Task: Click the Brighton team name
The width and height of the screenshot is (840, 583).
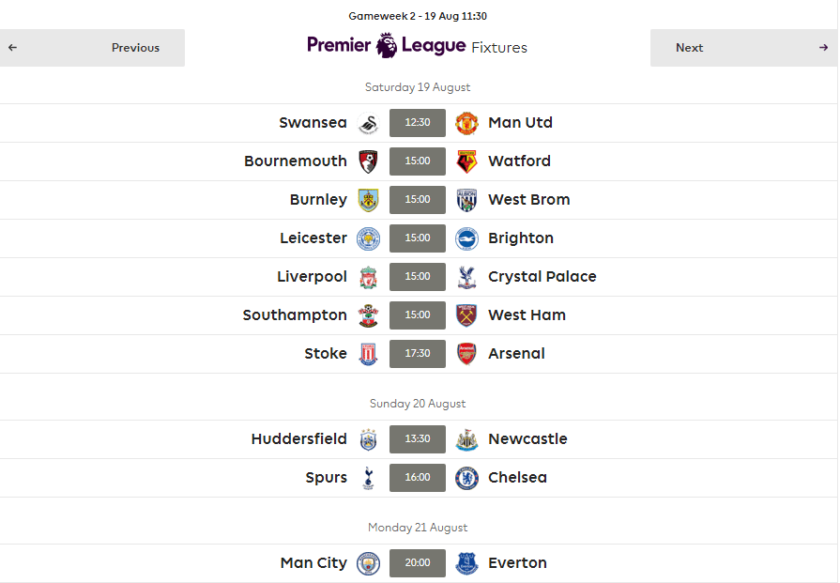Action: point(521,238)
